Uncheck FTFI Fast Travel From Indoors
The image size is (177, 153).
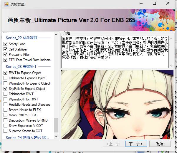(5, 60)
